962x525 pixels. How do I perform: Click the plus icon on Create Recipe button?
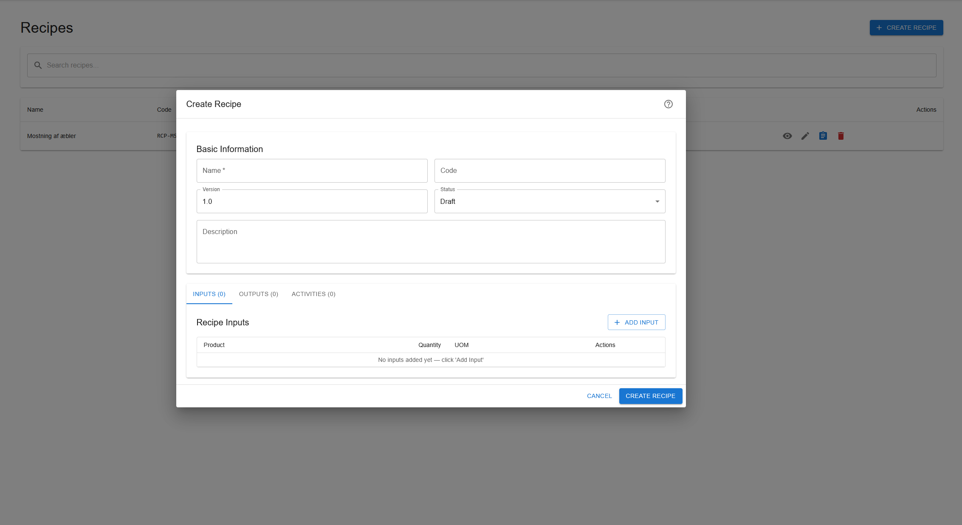point(879,27)
